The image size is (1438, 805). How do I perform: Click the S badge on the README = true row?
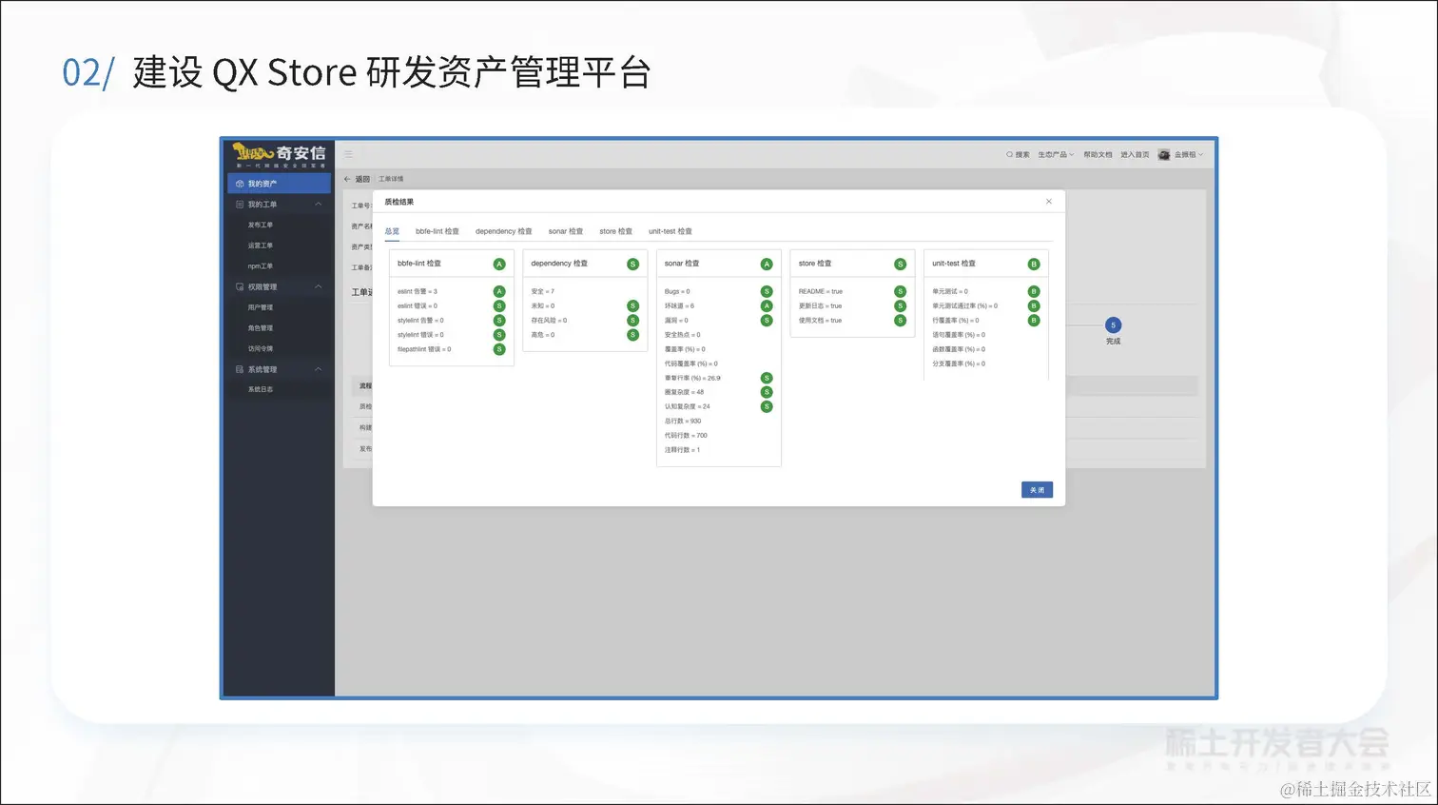tap(900, 291)
